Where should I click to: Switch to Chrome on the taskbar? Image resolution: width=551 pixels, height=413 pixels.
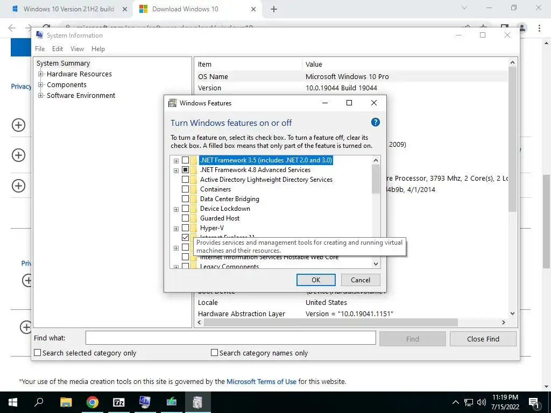point(92,402)
